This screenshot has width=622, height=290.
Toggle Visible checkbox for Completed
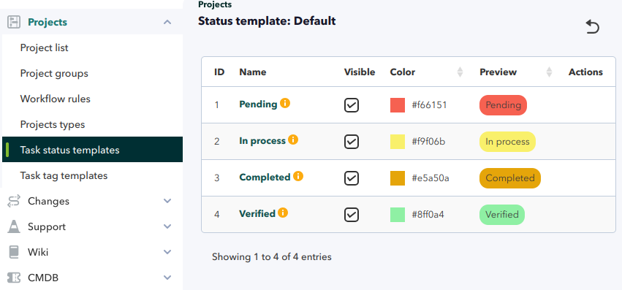click(x=352, y=178)
